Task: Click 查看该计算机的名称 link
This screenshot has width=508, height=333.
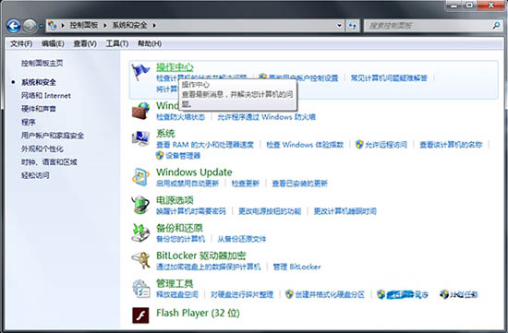Action: [451, 145]
